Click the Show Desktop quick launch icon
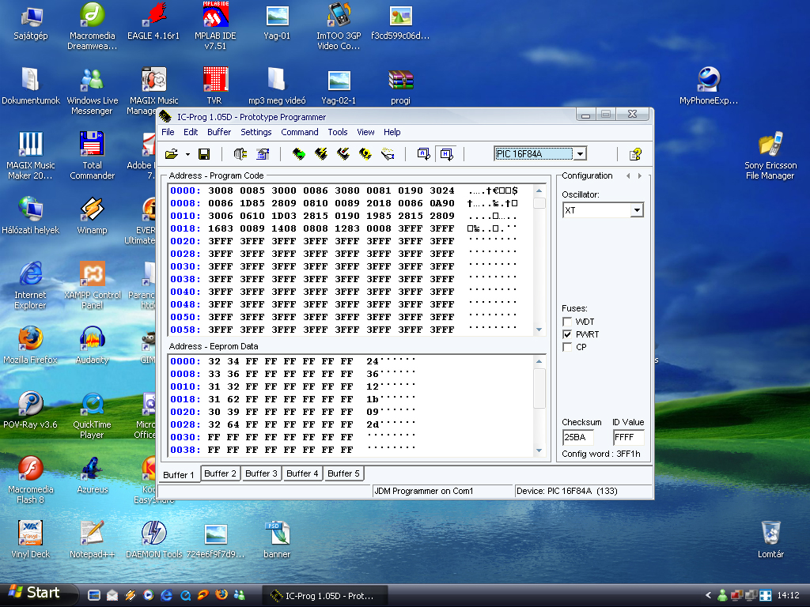The width and height of the screenshot is (810, 607). click(93, 595)
